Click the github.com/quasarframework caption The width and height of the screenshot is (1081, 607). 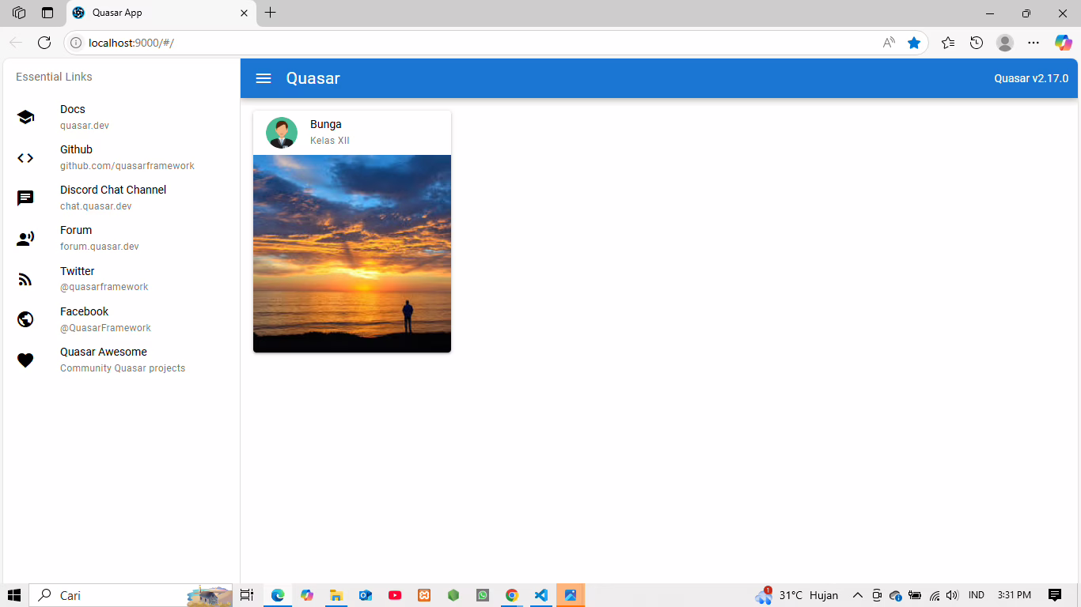127,166
